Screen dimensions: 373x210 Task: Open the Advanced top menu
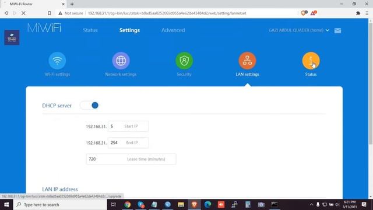(x=173, y=30)
